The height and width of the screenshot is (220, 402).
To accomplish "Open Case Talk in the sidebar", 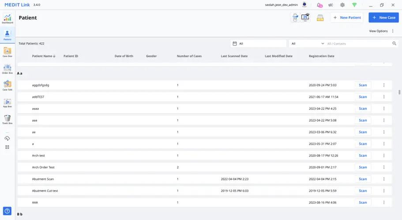I will click(x=8, y=86).
